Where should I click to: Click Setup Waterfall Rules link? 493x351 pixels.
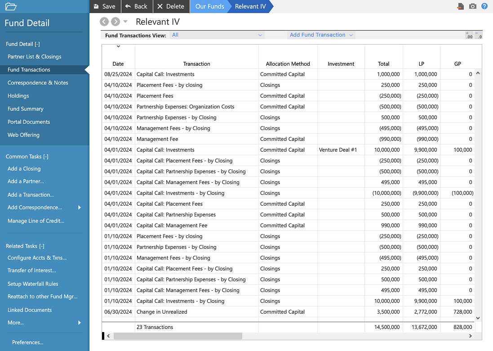[x=33, y=284]
